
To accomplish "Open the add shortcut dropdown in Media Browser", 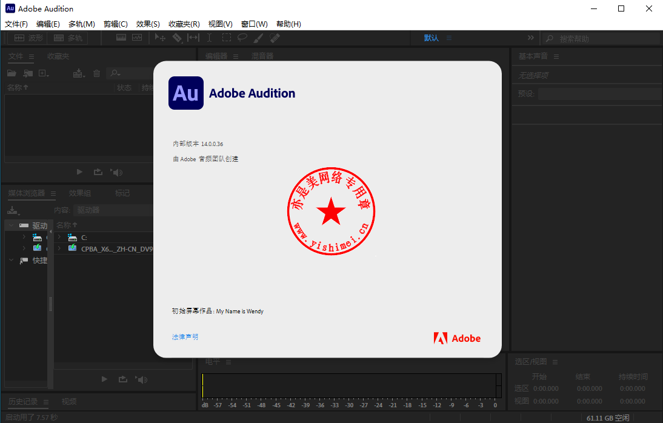I will [13, 210].
